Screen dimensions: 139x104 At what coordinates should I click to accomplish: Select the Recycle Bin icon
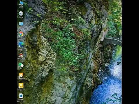(x=21, y=14)
